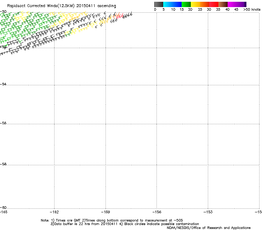This screenshot has height=230, width=262.
Task: Click the yellow 20-25 knots legend segment
Action: pyautogui.click(x=195, y=4)
